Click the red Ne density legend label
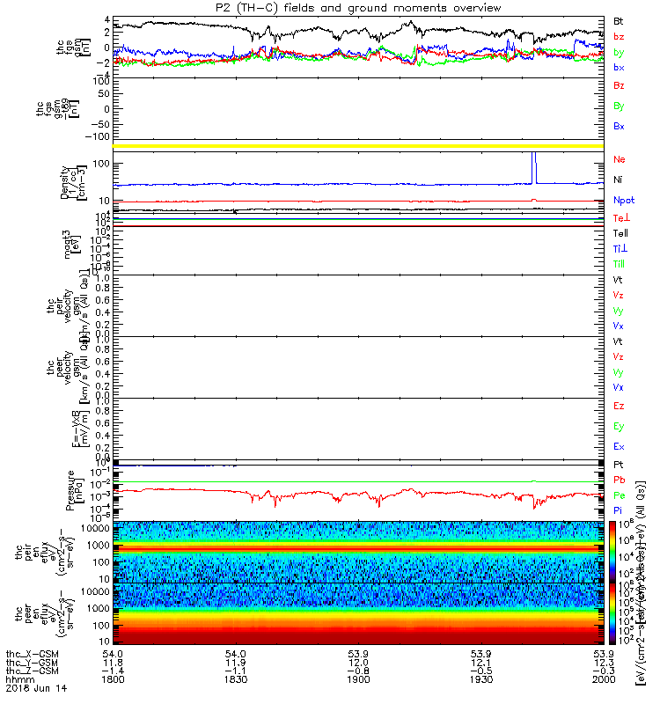Image resolution: width=660 pixels, height=704 pixels. 620,159
